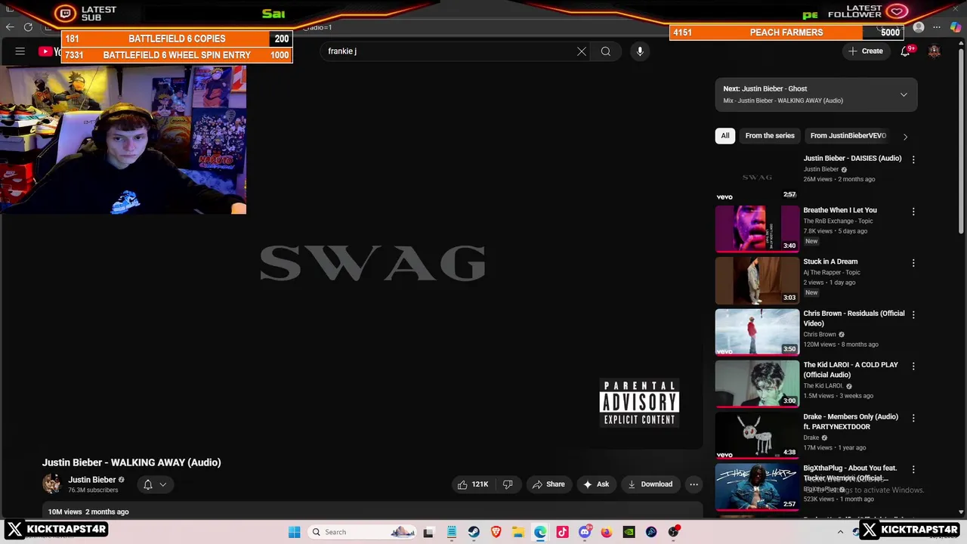The image size is (967, 544).
Task: Open the Create button
Action: (866, 51)
